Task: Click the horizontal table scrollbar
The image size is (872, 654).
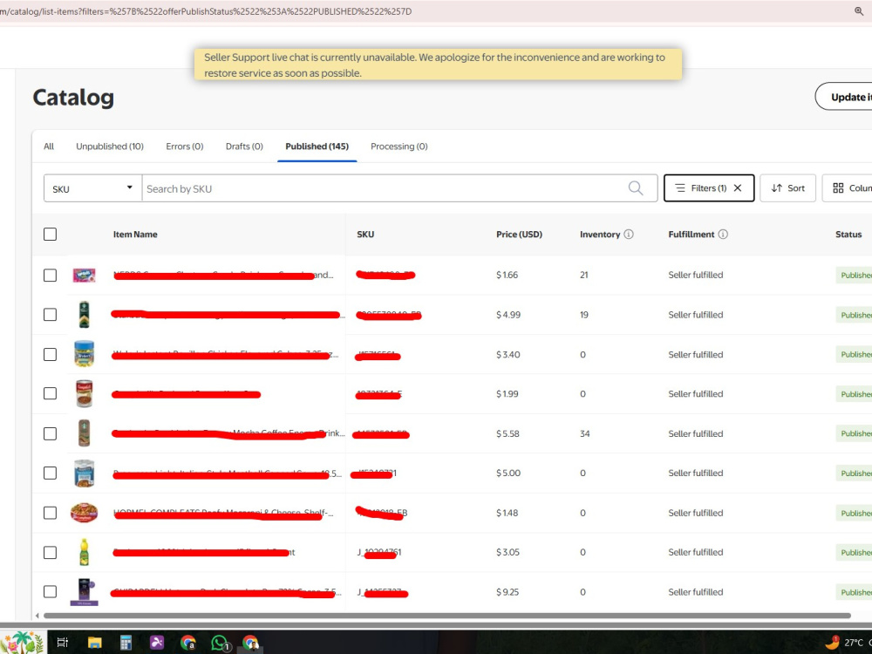Action: pyautogui.click(x=447, y=616)
